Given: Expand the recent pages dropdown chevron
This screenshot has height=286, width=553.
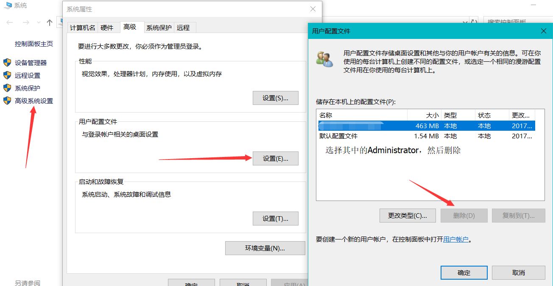Looking at the screenshot, I should pyautogui.click(x=38, y=22).
